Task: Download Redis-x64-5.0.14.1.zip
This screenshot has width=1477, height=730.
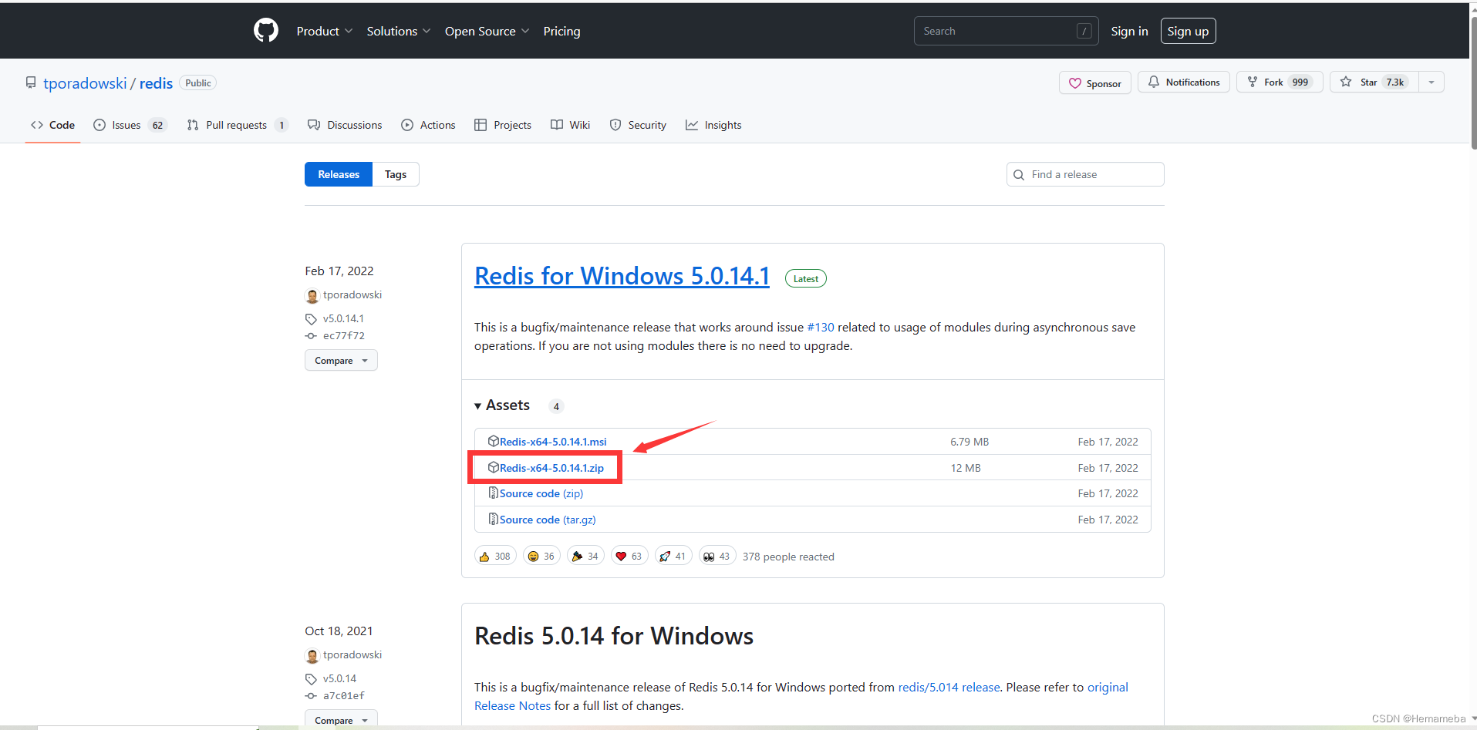Action: [551, 468]
